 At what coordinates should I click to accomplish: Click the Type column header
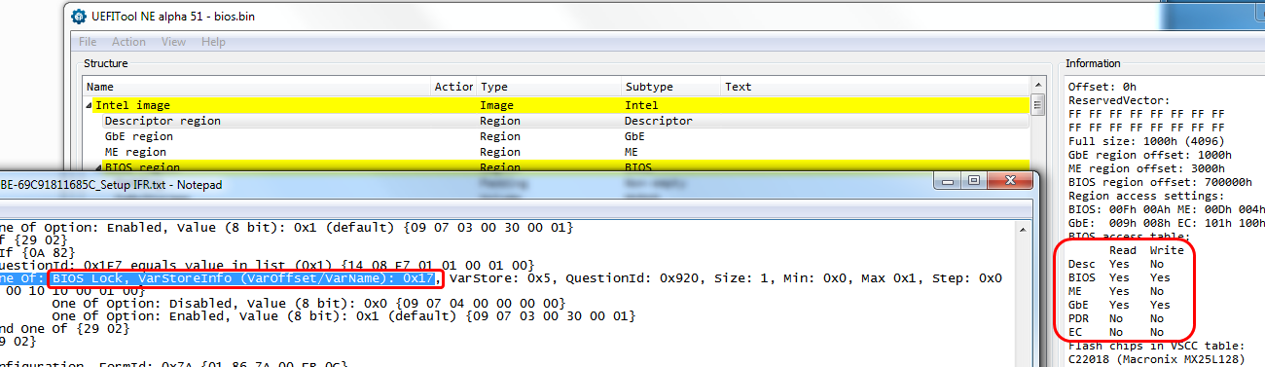click(549, 87)
